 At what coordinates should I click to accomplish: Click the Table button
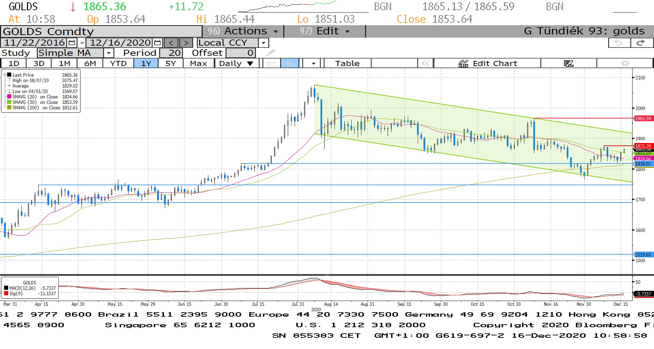[347, 63]
